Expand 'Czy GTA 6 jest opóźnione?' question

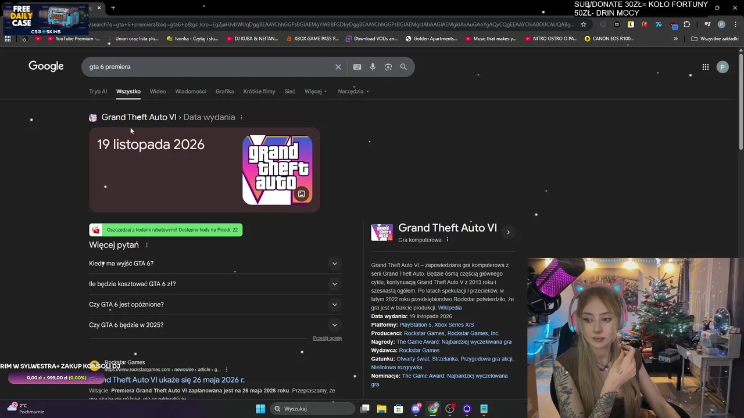[x=215, y=304]
